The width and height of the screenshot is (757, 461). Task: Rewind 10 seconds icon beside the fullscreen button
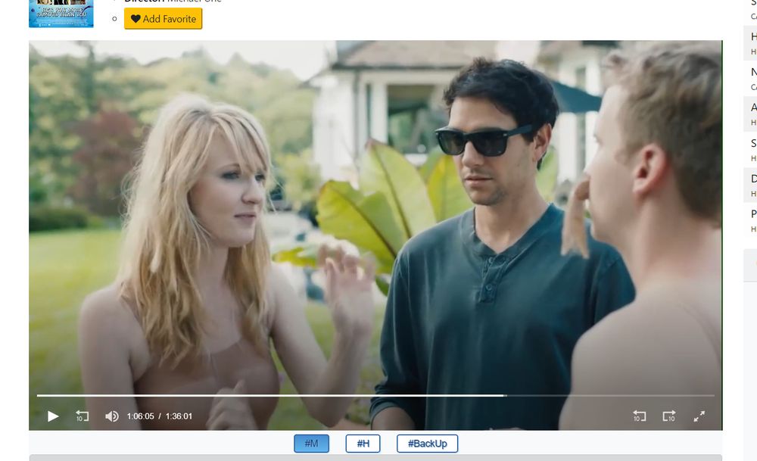click(x=639, y=416)
